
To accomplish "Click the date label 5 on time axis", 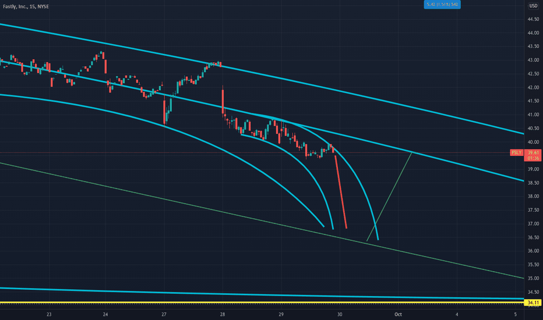I will (x=515, y=314).
